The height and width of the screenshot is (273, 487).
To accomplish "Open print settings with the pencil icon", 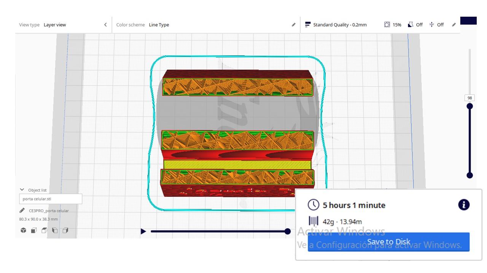I will click(454, 25).
